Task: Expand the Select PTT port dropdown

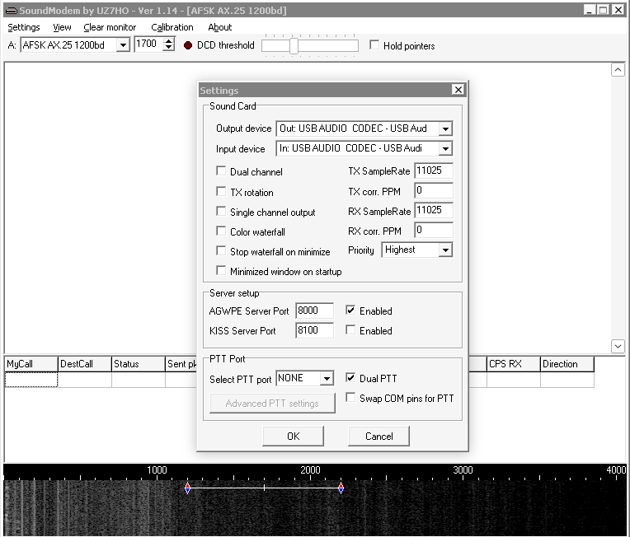Action: (327, 379)
